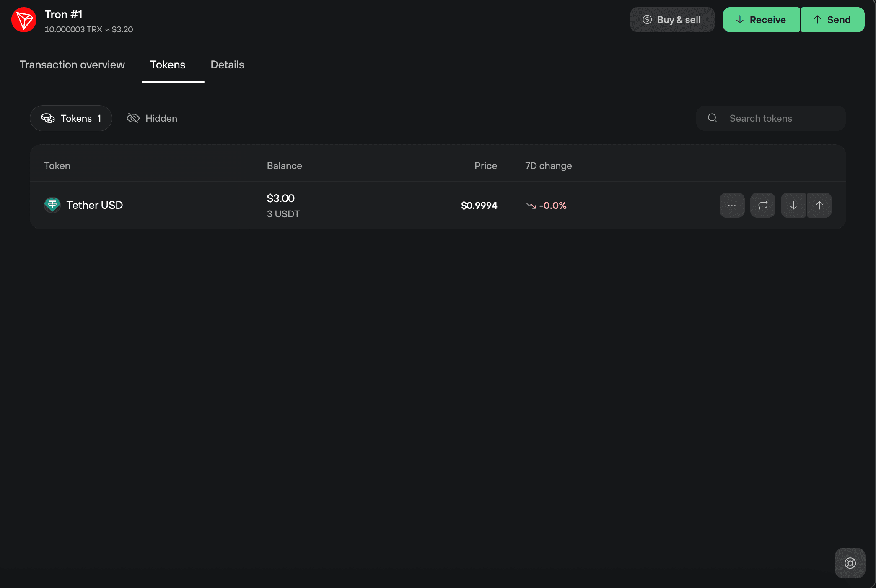Click the Token column header
Screen dimensions: 876x588
[x=57, y=166]
